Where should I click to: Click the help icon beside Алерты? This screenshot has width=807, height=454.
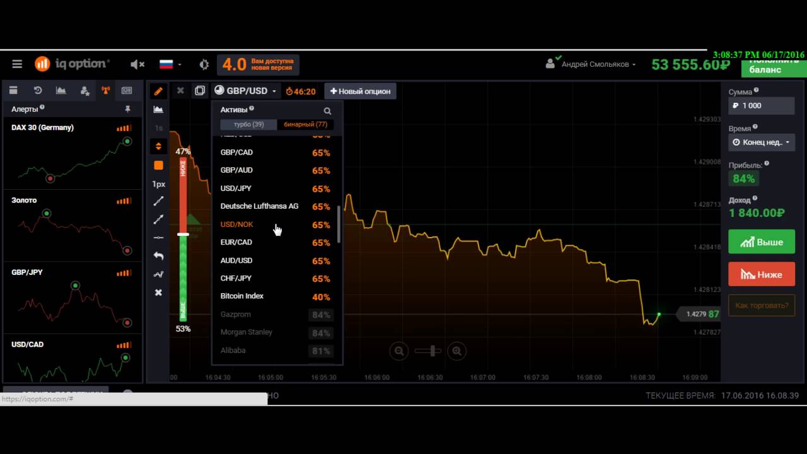42,108
